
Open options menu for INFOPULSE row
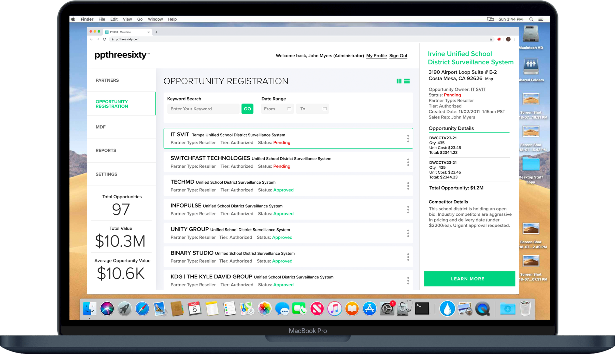point(408,209)
